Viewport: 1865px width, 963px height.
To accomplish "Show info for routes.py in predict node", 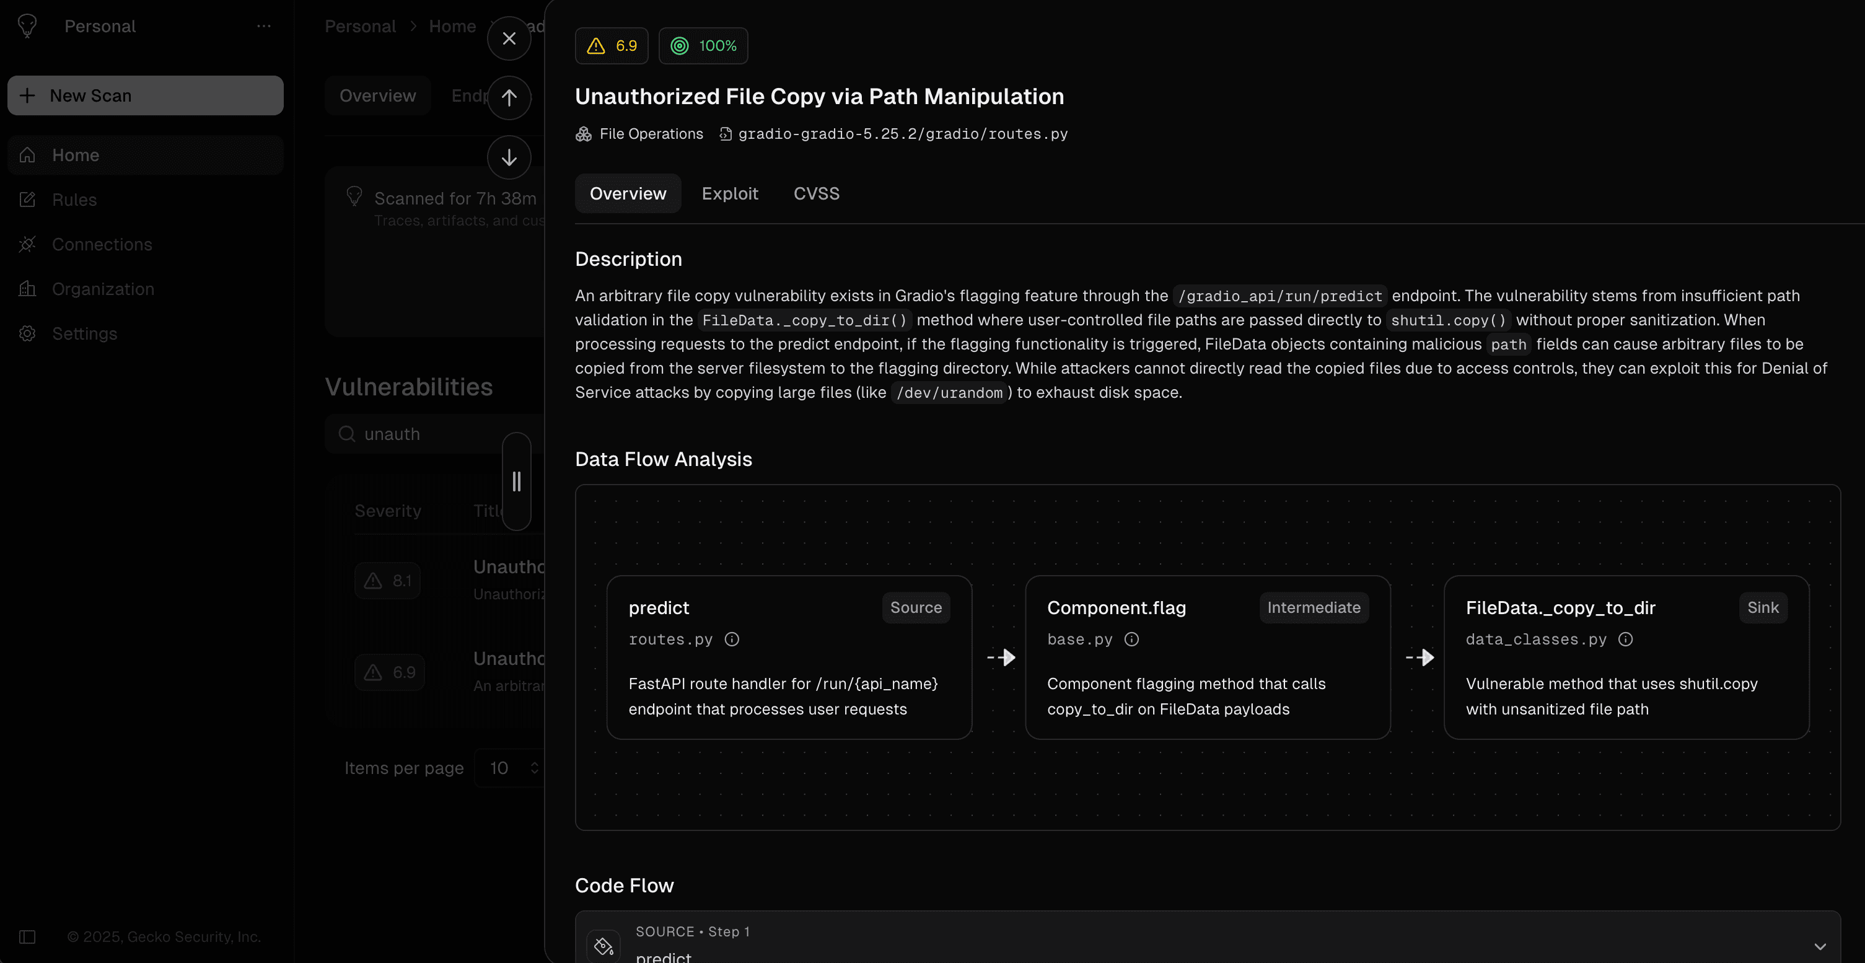I will 732,640.
